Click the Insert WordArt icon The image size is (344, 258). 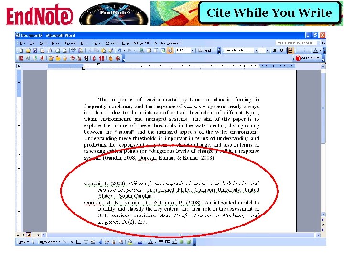100,242
